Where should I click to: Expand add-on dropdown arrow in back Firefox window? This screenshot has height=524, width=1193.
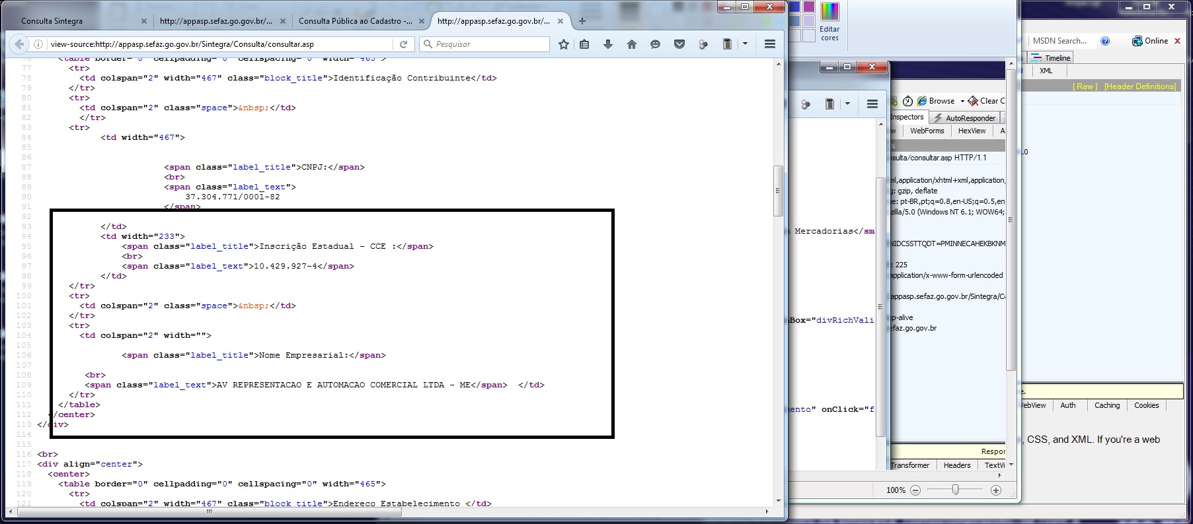[x=847, y=104]
